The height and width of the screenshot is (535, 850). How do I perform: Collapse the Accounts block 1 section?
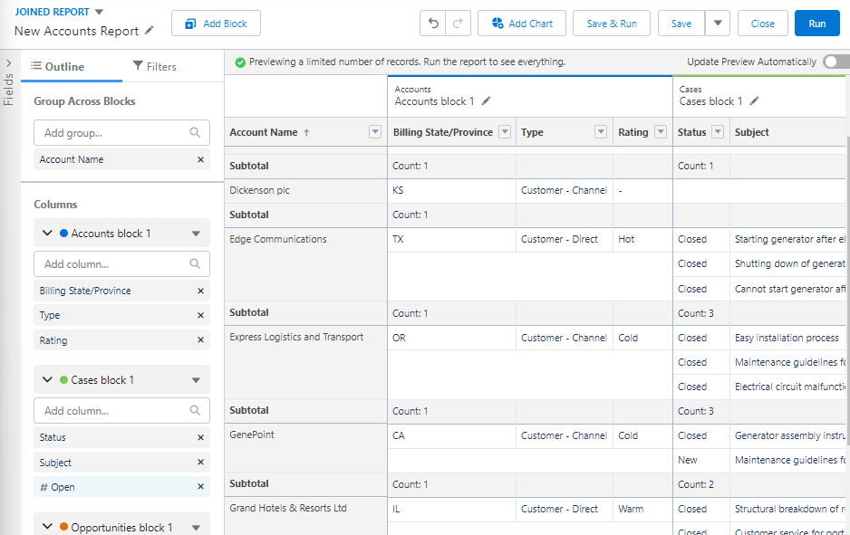click(x=48, y=234)
